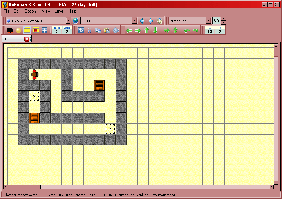Select the ball placement tool
This screenshot has height=199, width=282.
point(18,30)
